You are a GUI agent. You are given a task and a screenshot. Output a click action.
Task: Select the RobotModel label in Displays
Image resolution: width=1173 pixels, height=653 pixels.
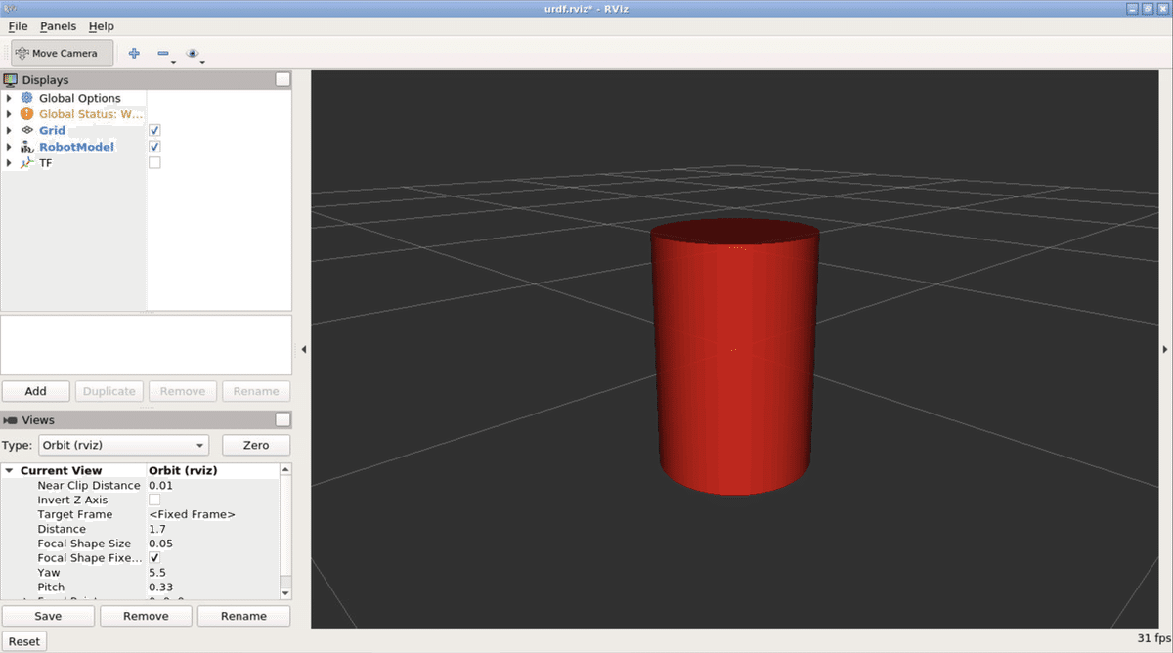pyautogui.click(x=76, y=147)
